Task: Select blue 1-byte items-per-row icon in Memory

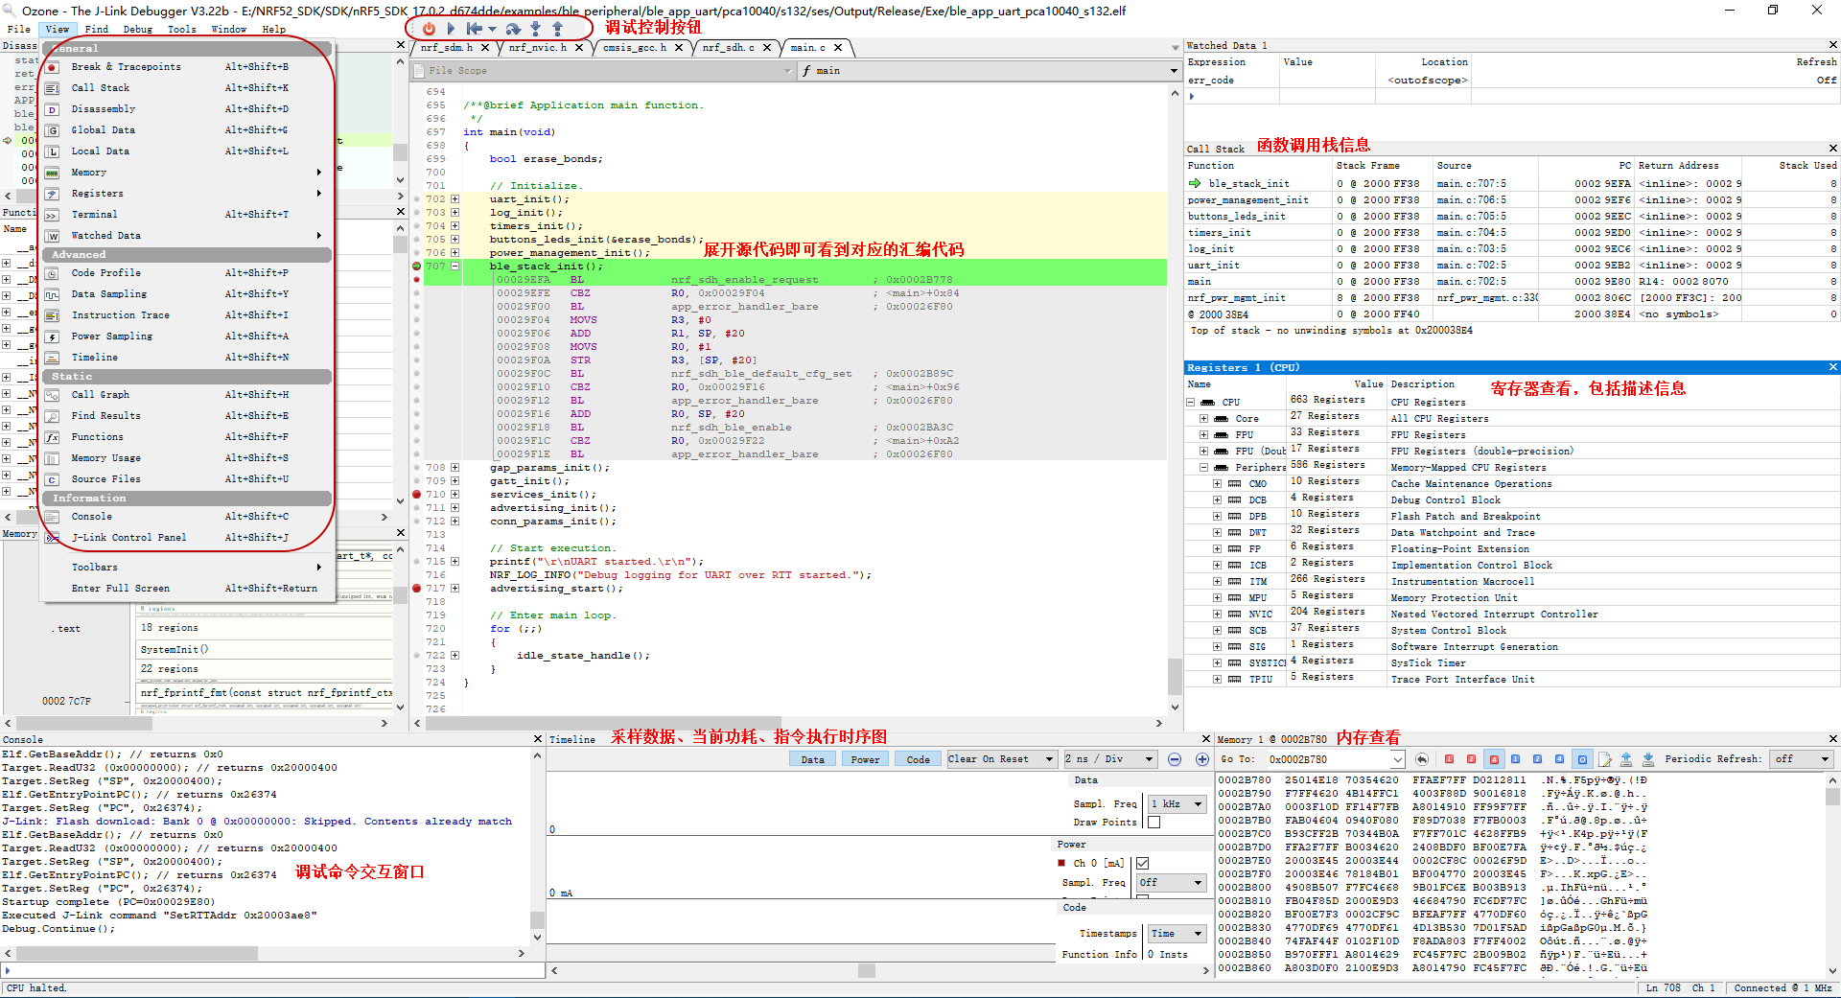Action: 1516,759
